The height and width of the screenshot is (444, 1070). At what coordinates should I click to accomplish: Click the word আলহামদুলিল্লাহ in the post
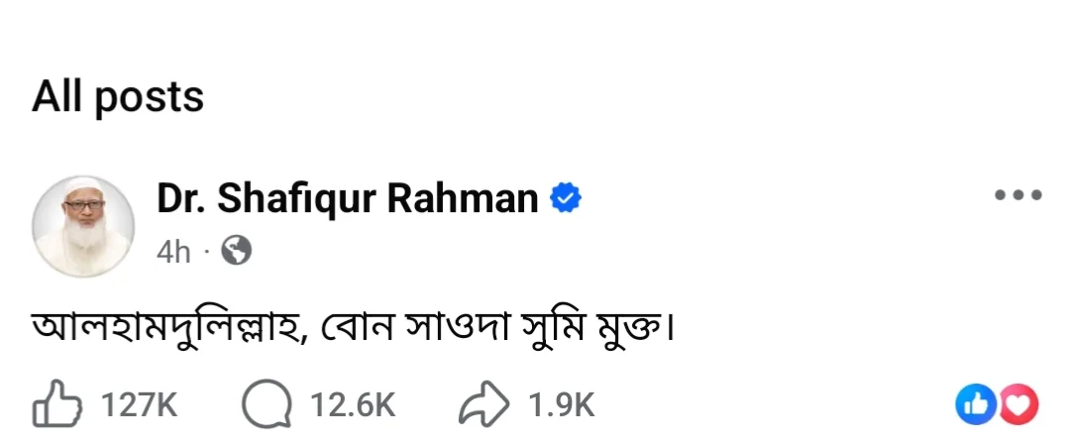coord(170,327)
